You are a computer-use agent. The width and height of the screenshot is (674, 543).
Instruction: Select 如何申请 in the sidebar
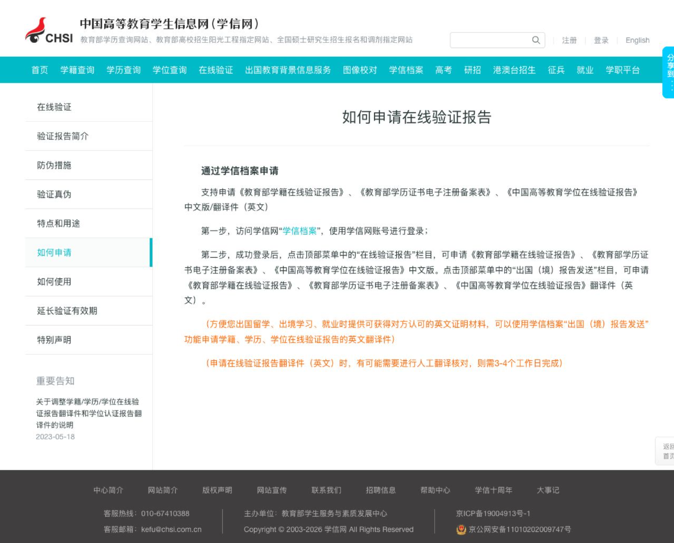(89, 252)
